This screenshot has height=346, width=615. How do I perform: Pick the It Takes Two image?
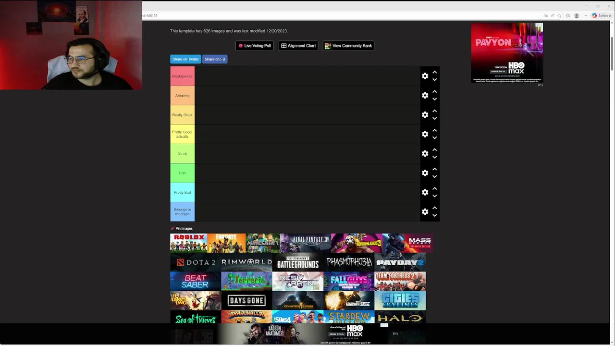(x=196, y=301)
